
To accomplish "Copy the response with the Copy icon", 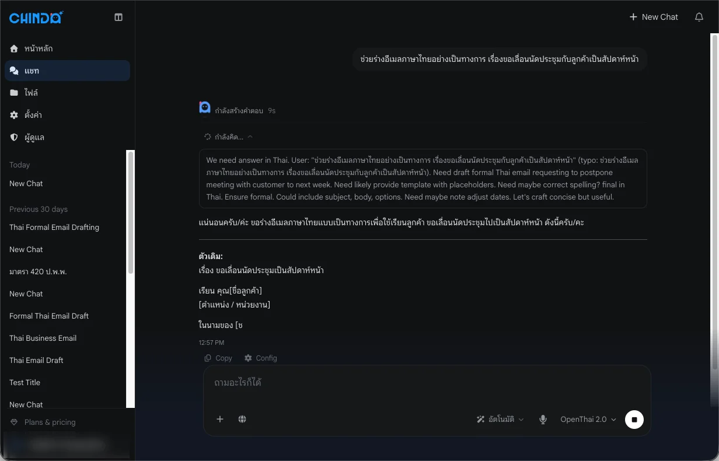I will click(218, 358).
